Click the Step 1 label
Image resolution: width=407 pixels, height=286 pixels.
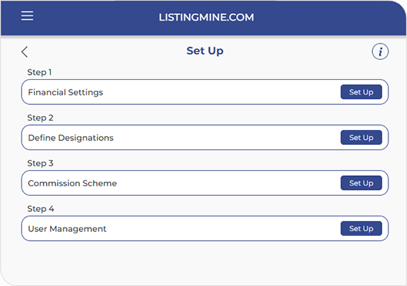click(x=39, y=72)
